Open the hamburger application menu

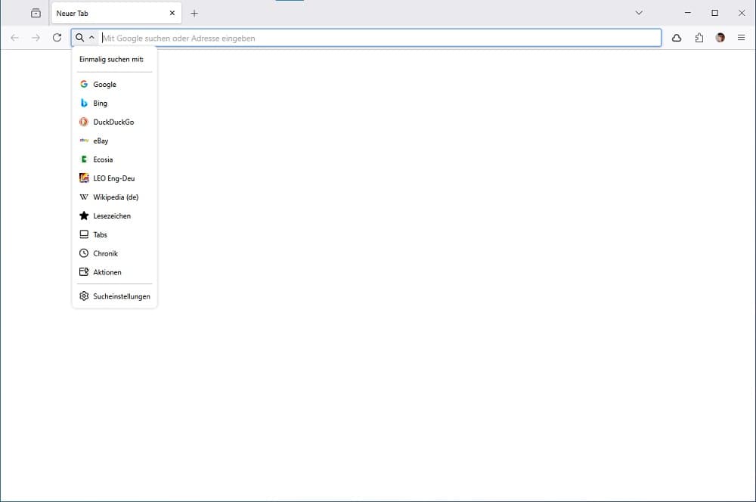tap(742, 38)
